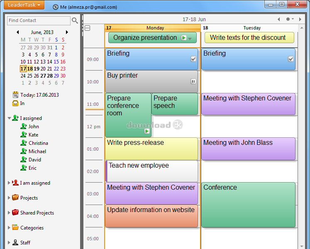Viewport: 310px width, 249px height.
Task: Click the Today calendar icon
Action: point(16,95)
